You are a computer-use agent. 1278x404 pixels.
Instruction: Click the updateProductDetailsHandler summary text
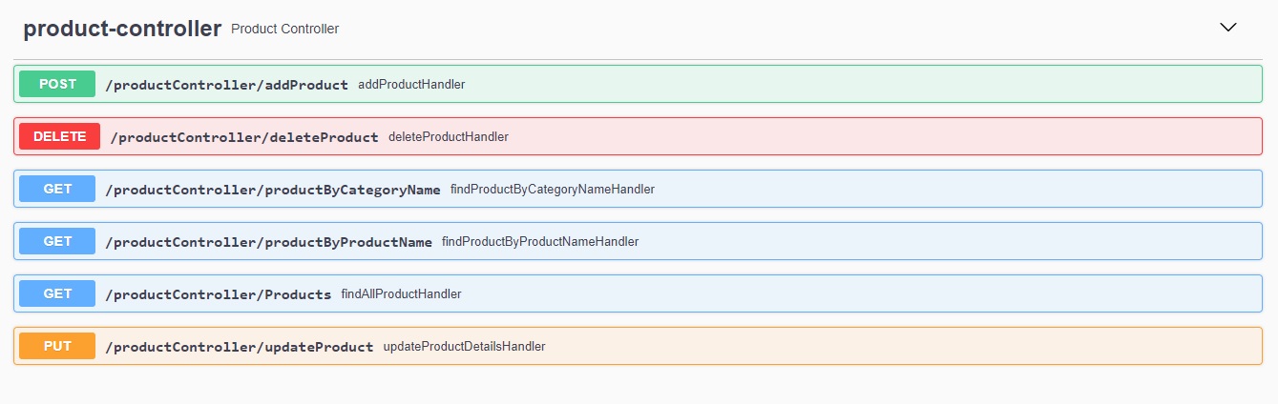pyautogui.click(x=464, y=347)
